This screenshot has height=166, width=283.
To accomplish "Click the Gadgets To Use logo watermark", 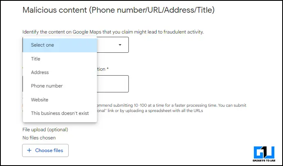I will tap(264, 154).
